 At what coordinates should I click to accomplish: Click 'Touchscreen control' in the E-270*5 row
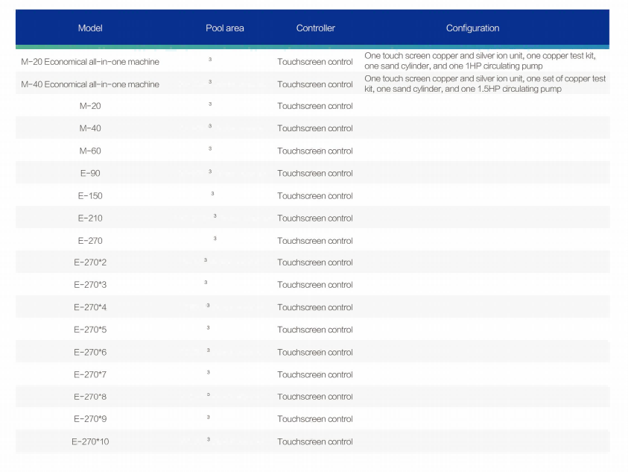pyautogui.click(x=315, y=330)
